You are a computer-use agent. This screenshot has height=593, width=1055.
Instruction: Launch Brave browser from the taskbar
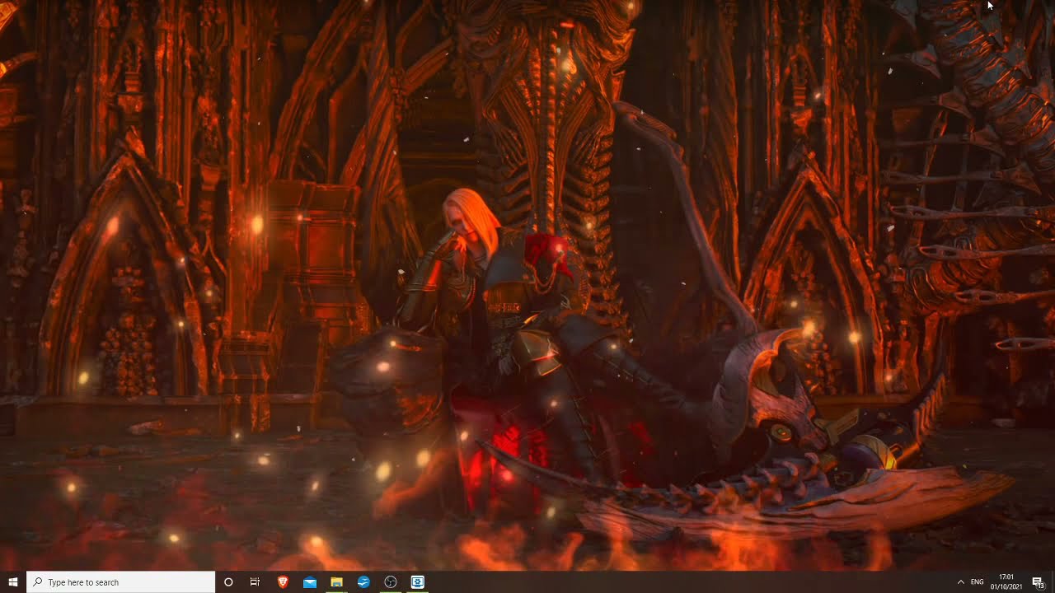pos(283,582)
